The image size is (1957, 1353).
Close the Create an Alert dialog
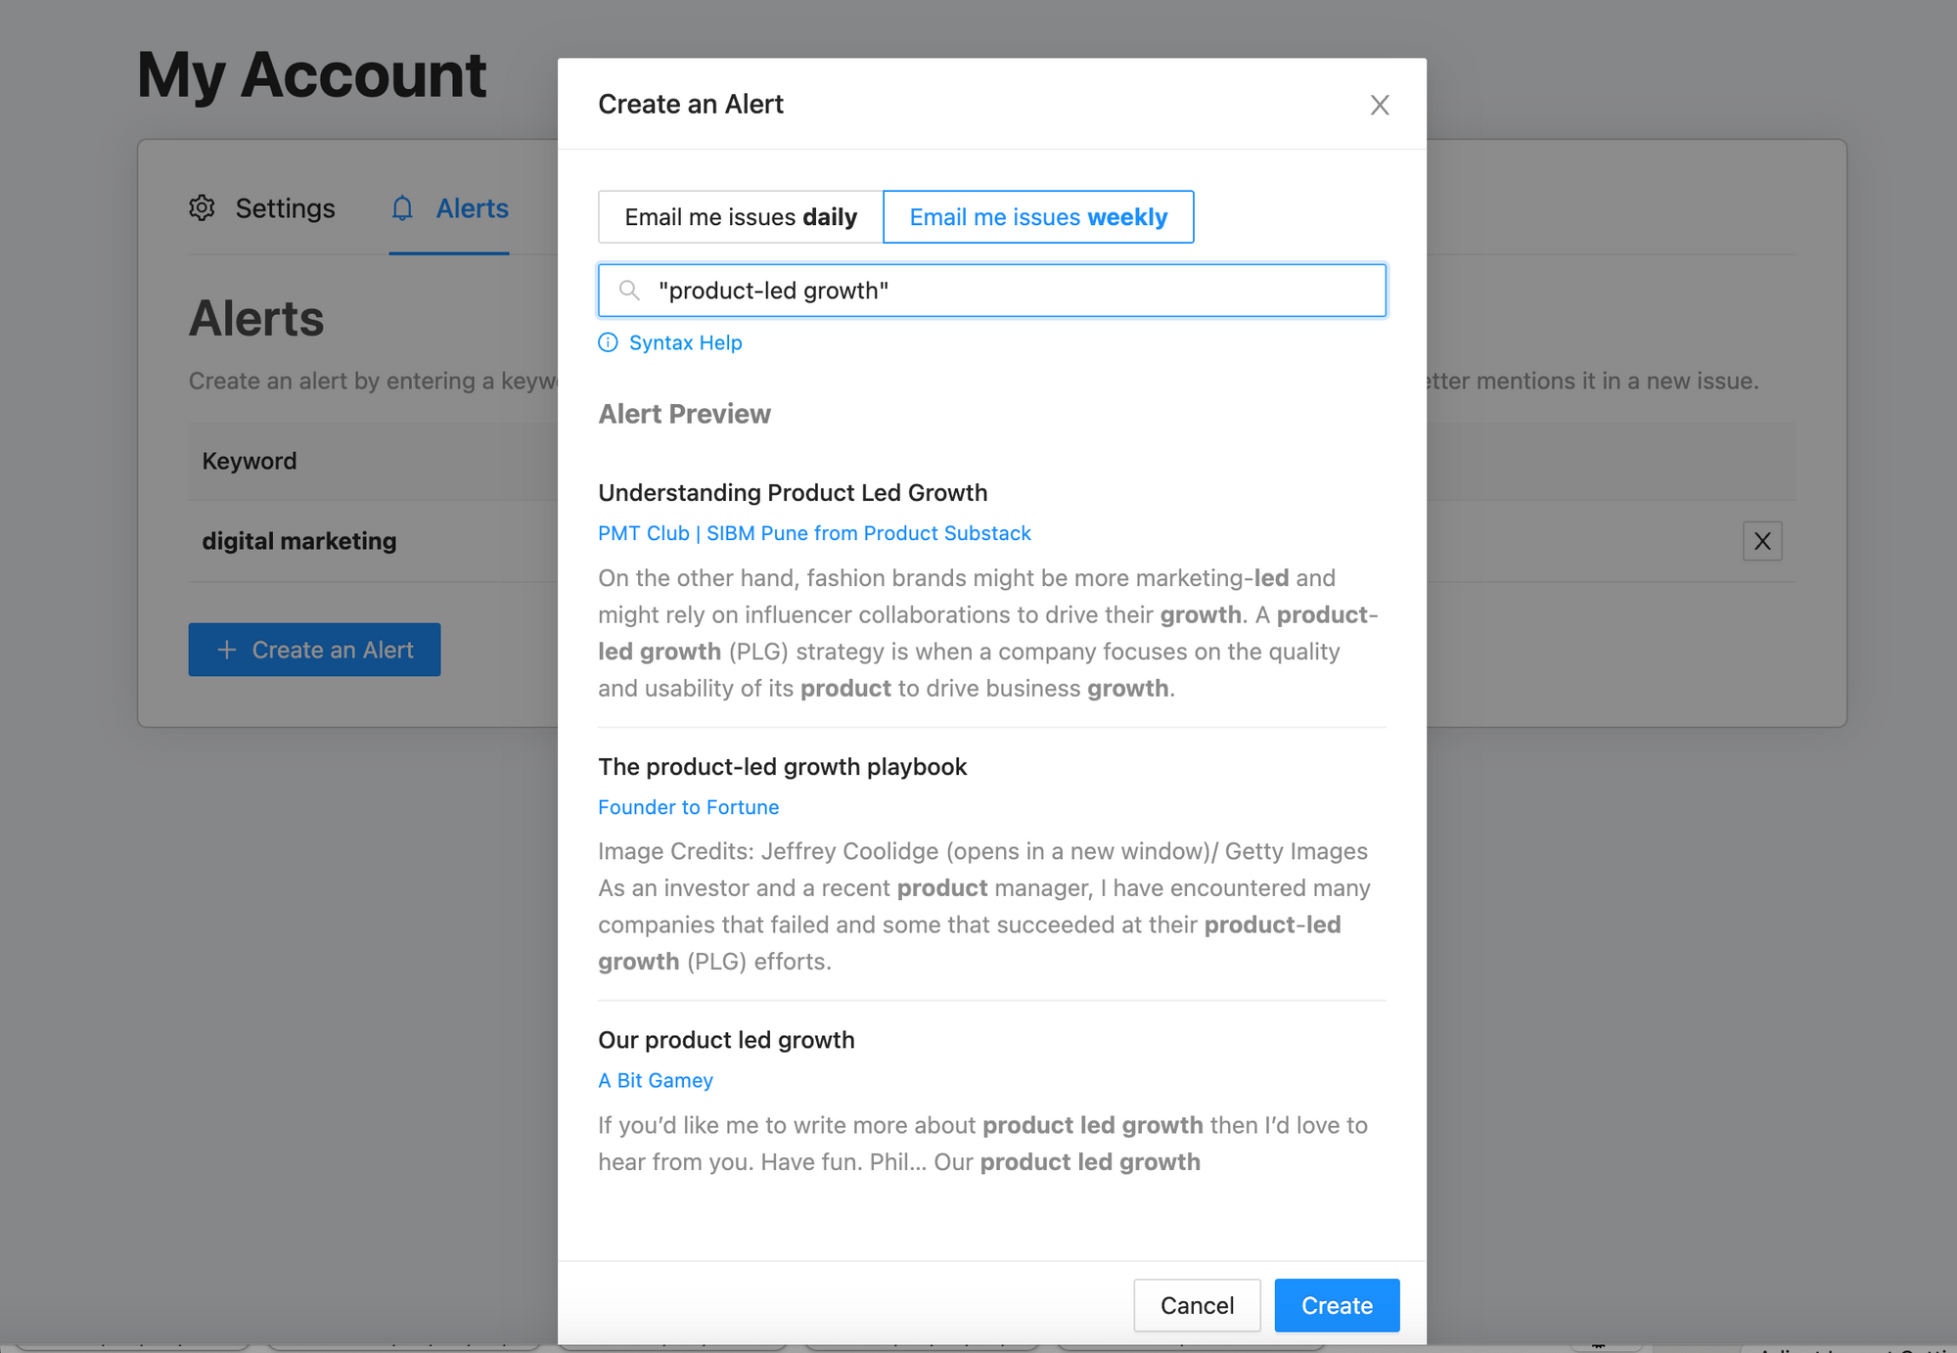[x=1380, y=105]
